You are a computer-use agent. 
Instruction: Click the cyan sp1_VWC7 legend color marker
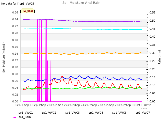point(132,113)
